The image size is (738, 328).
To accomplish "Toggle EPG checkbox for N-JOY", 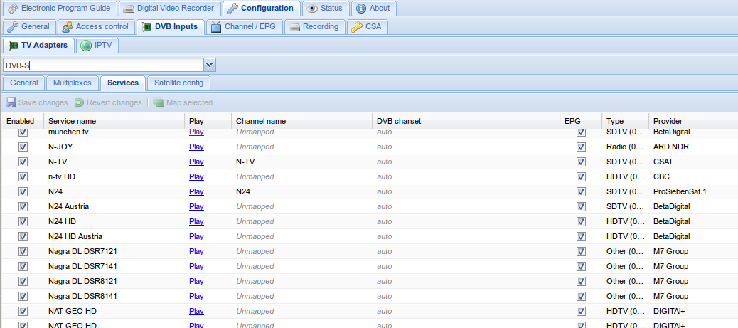I will 582,147.
